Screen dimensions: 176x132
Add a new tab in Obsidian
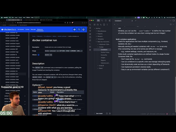(136, 21)
